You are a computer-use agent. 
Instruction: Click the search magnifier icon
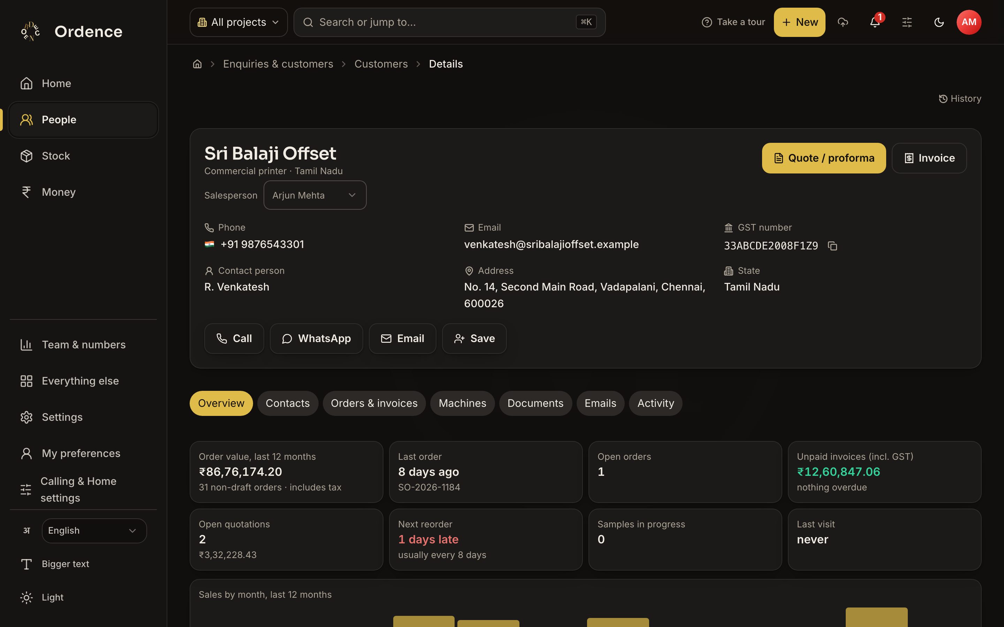click(x=308, y=22)
